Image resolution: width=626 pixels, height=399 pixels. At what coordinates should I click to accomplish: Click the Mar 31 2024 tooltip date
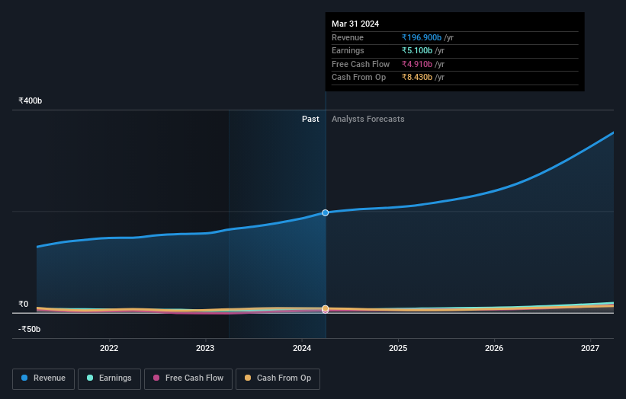click(x=355, y=24)
